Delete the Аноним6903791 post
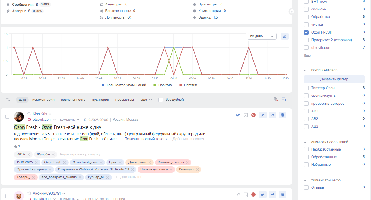Image resolution: width=371 pixels, height=200 pixels. pyautogui.click(x=283, y=195)
